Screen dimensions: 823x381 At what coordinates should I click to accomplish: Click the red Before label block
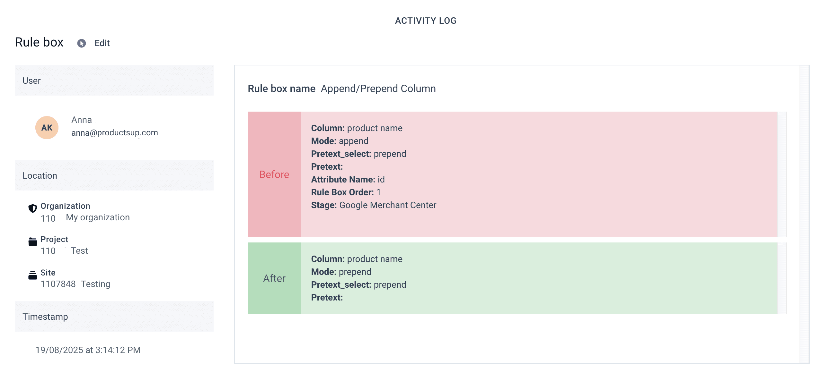[274, 174]
